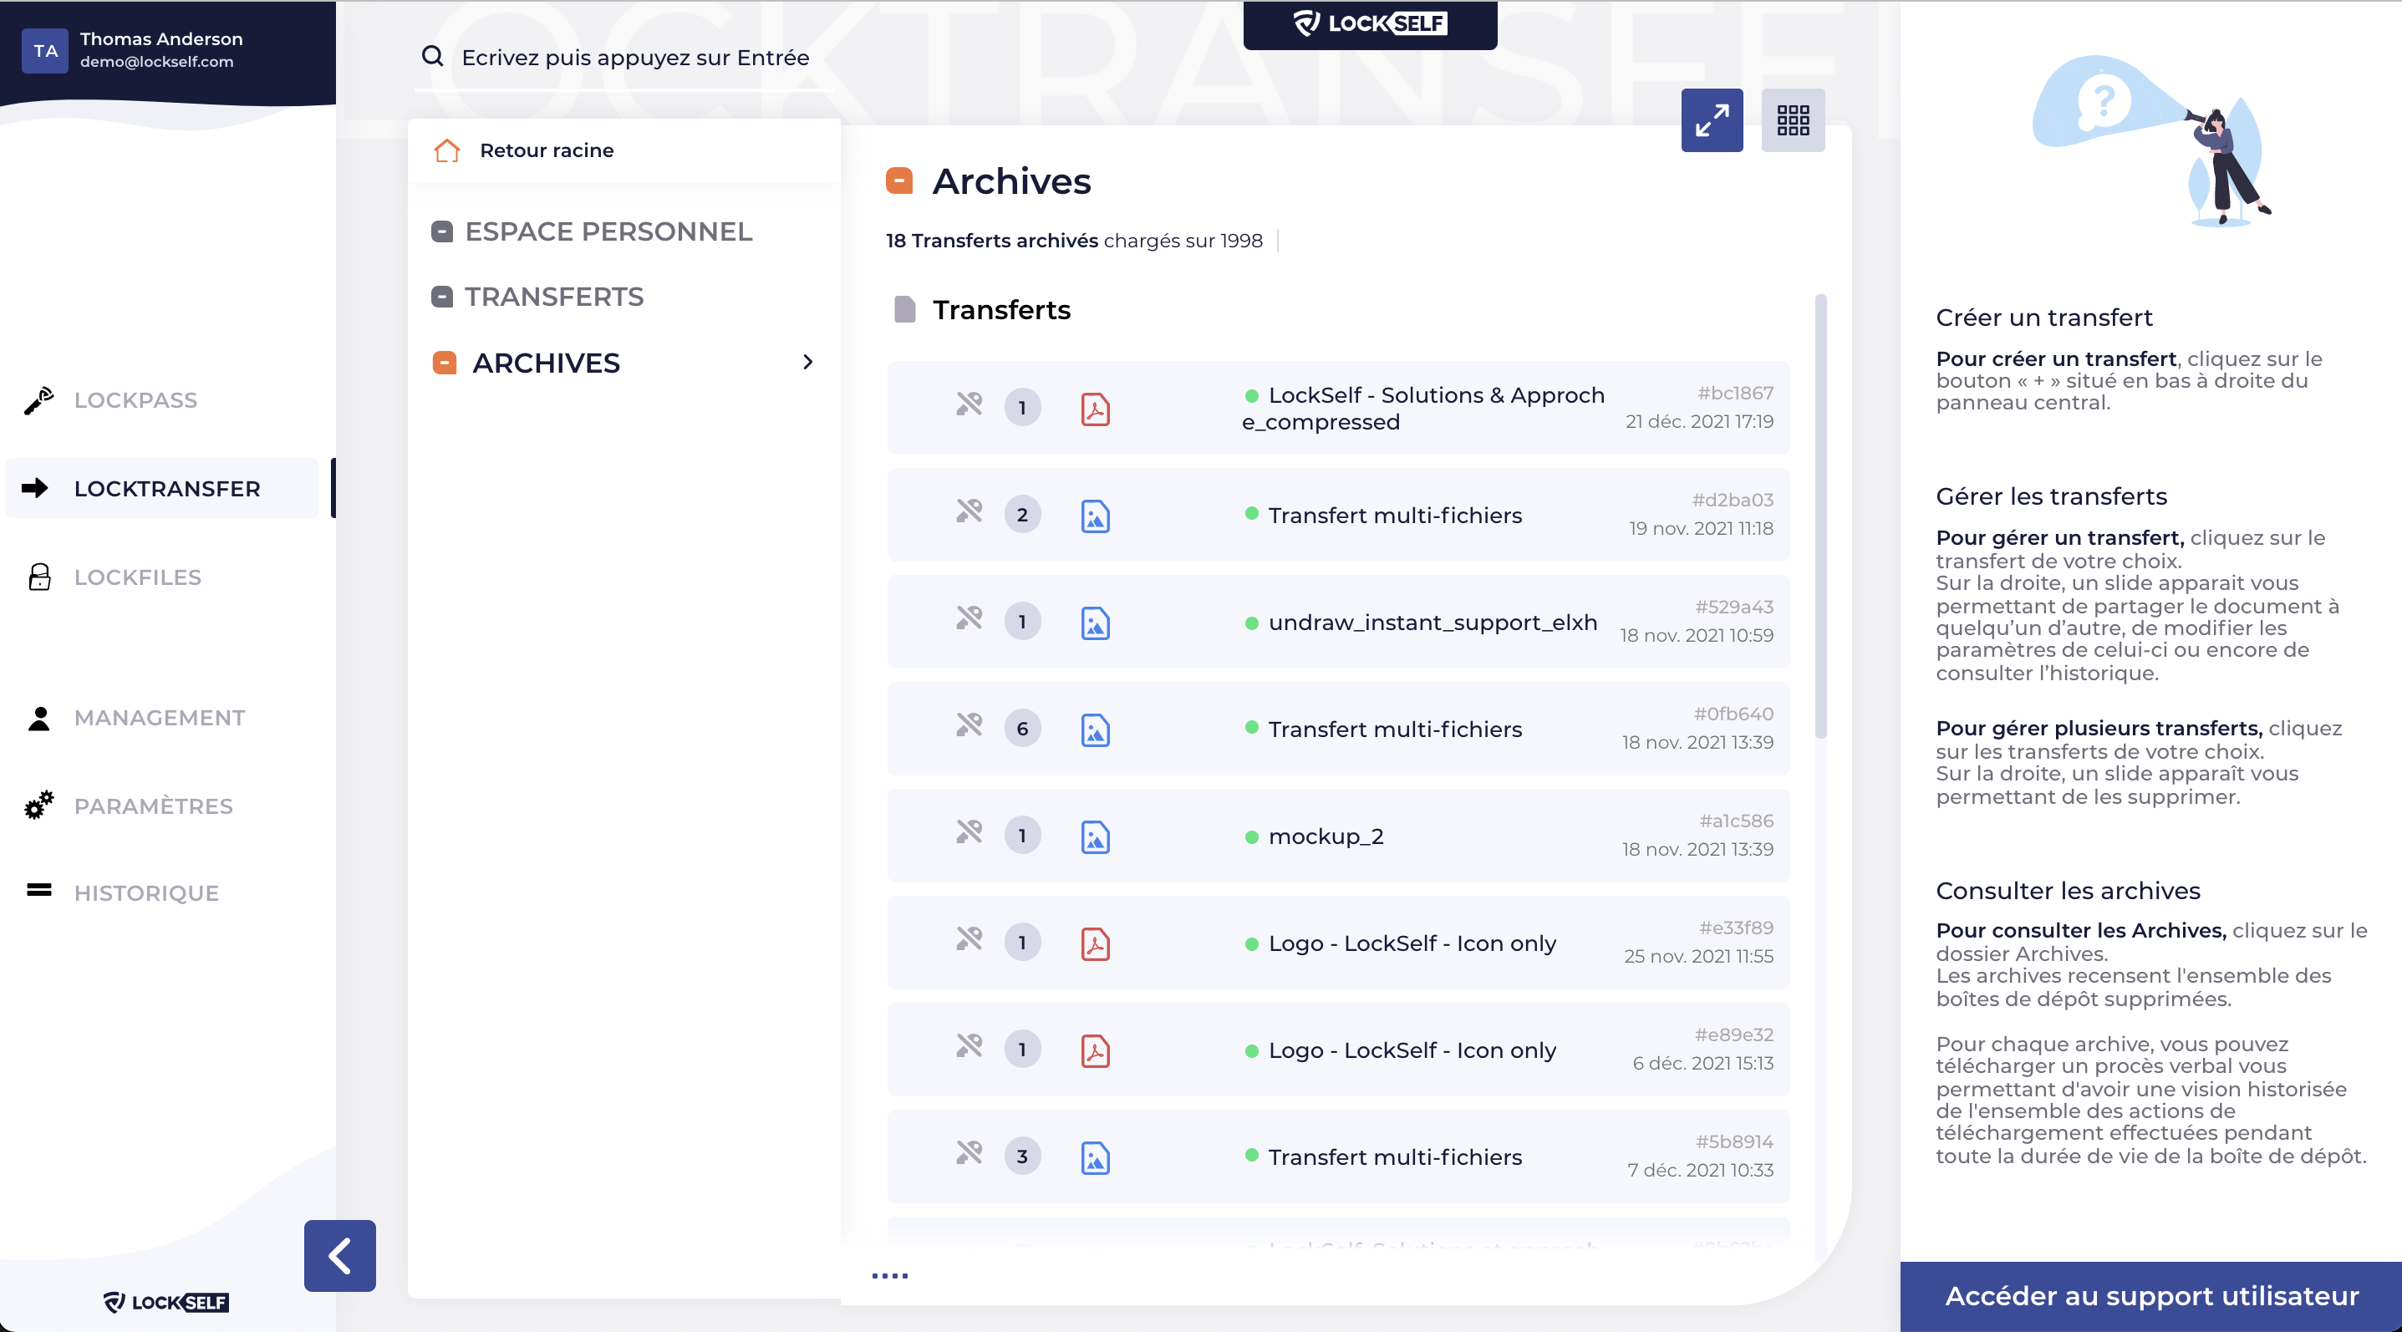Image resolution: width=2402 pixels, height=1332 pixels.
Task: Click Retour racine home link
Action: pos(547,150)
